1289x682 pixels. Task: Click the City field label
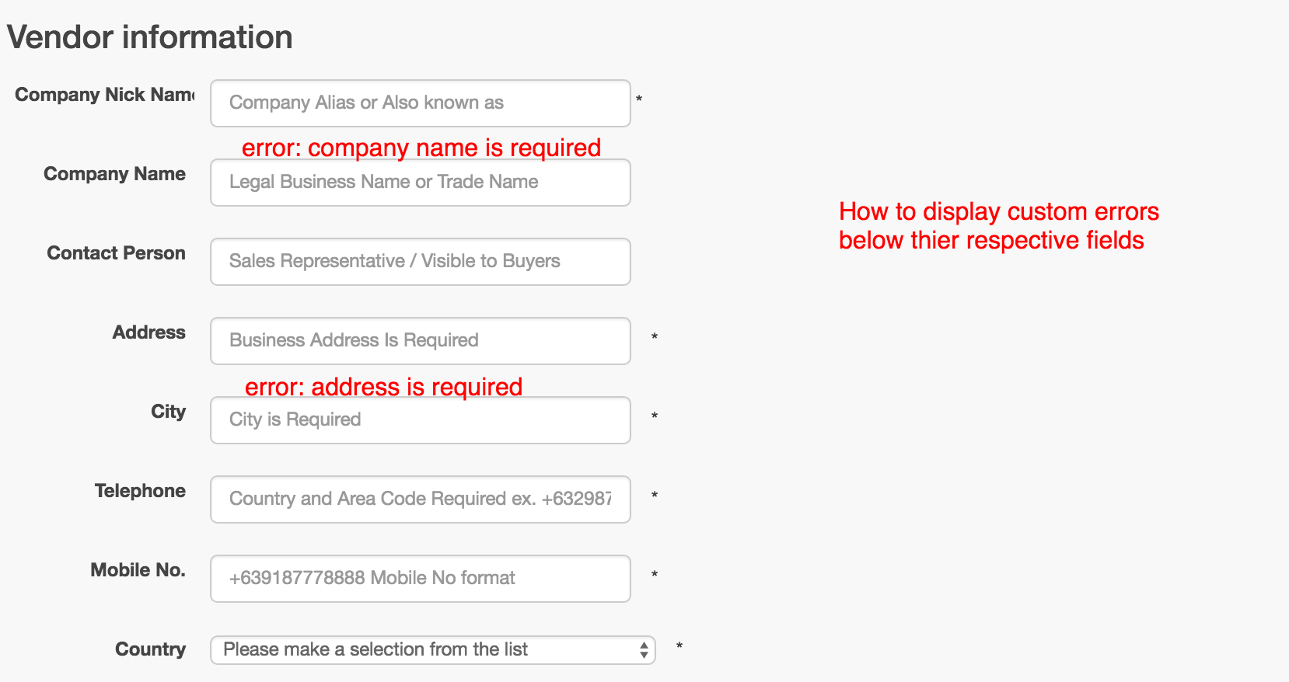168,412
